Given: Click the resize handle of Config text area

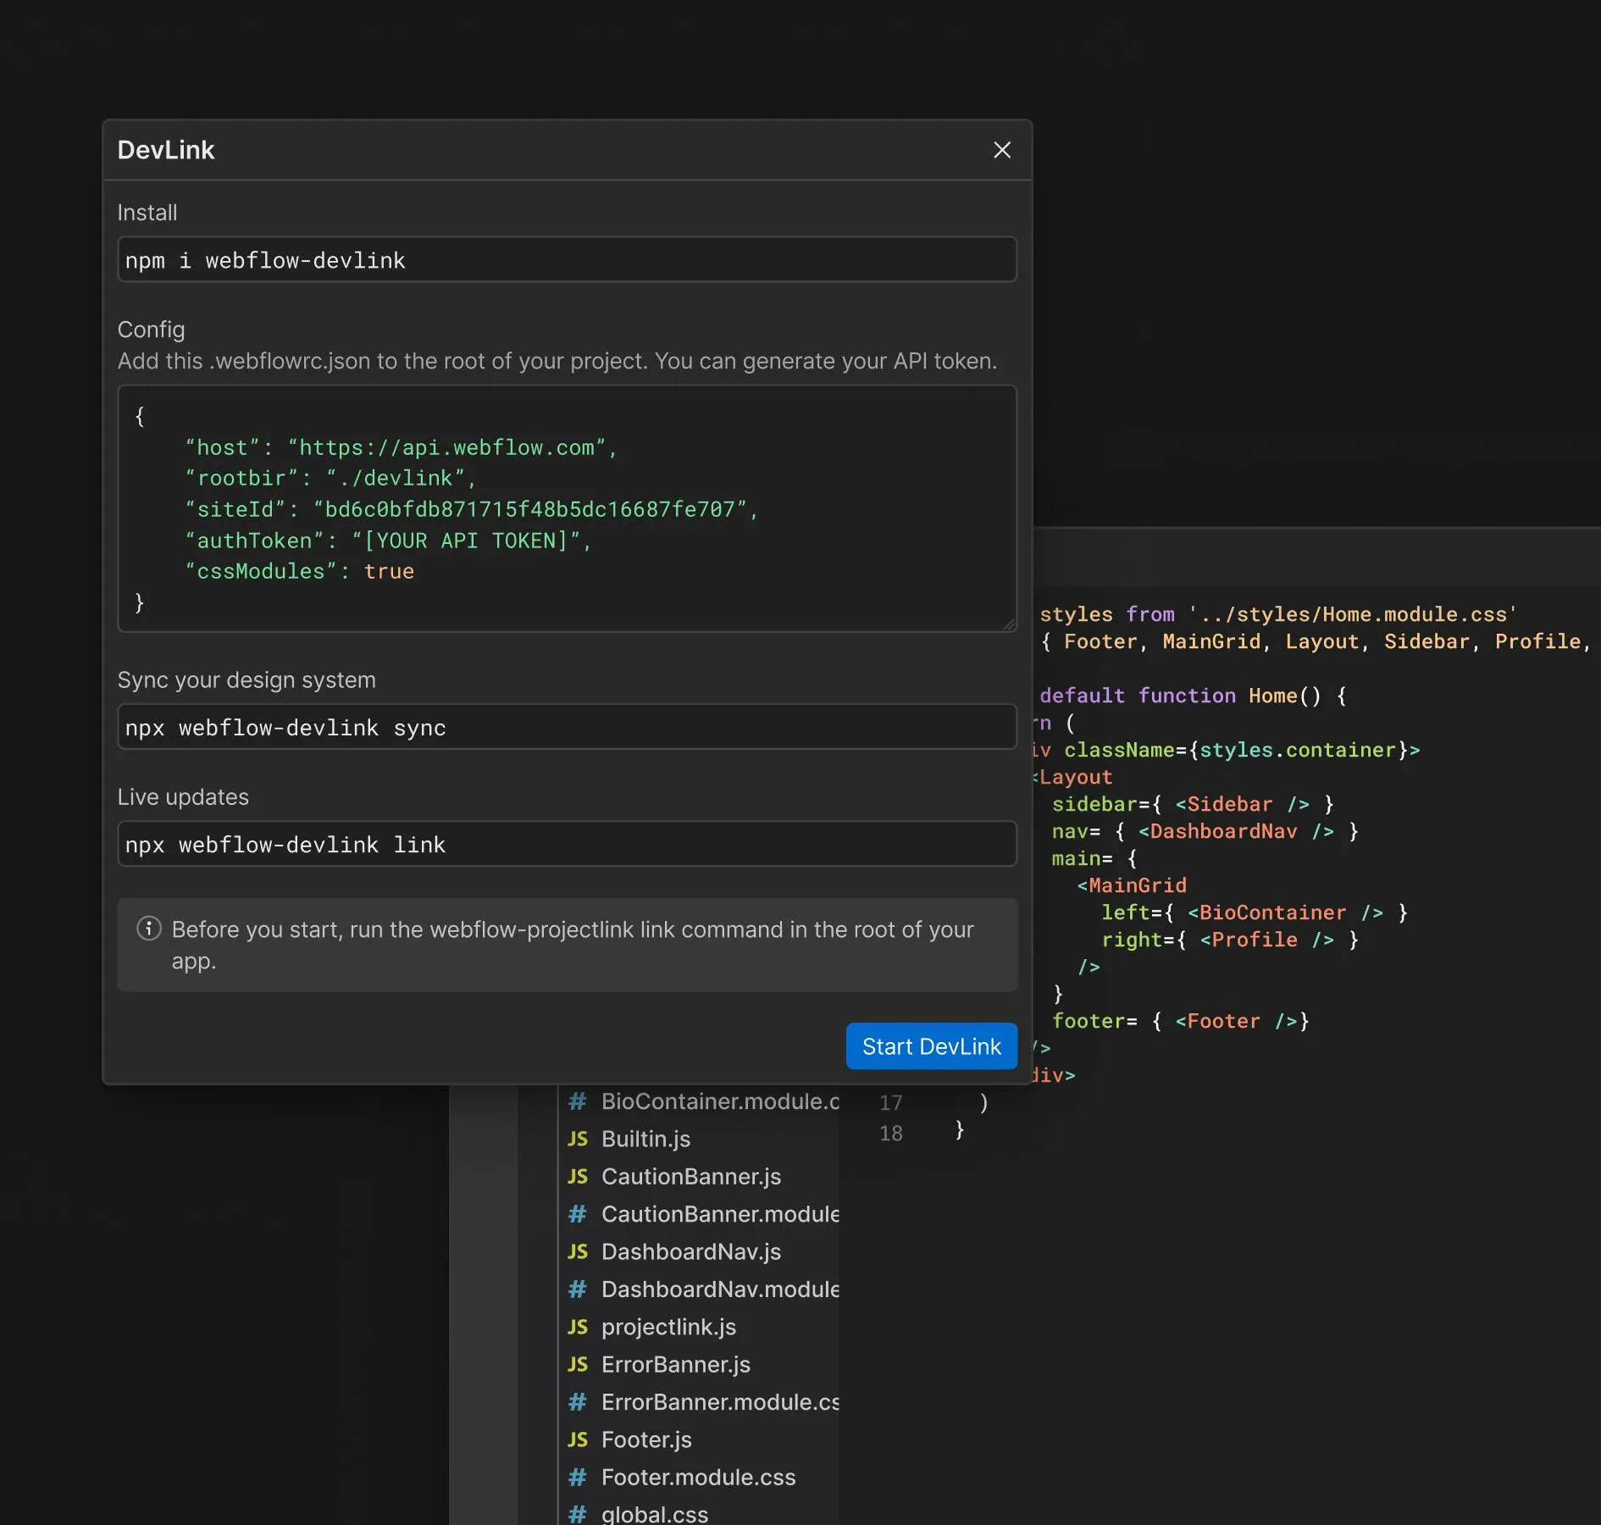Looking at the screenshot, I should pyautogui.click(x=1009, y=624).
